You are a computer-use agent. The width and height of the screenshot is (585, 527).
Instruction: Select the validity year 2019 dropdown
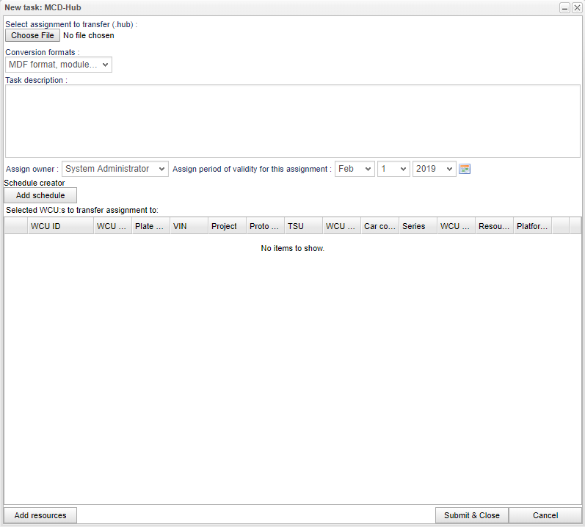(434, 169)
